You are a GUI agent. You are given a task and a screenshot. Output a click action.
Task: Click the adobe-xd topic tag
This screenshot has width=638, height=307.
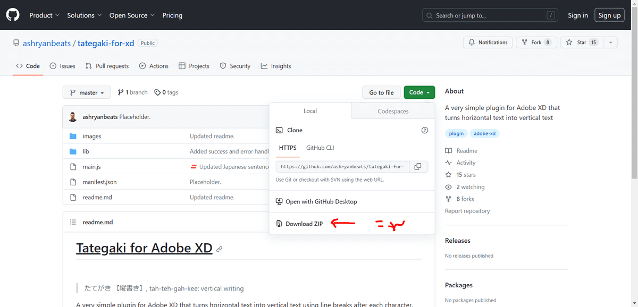[x=484, y=133]
